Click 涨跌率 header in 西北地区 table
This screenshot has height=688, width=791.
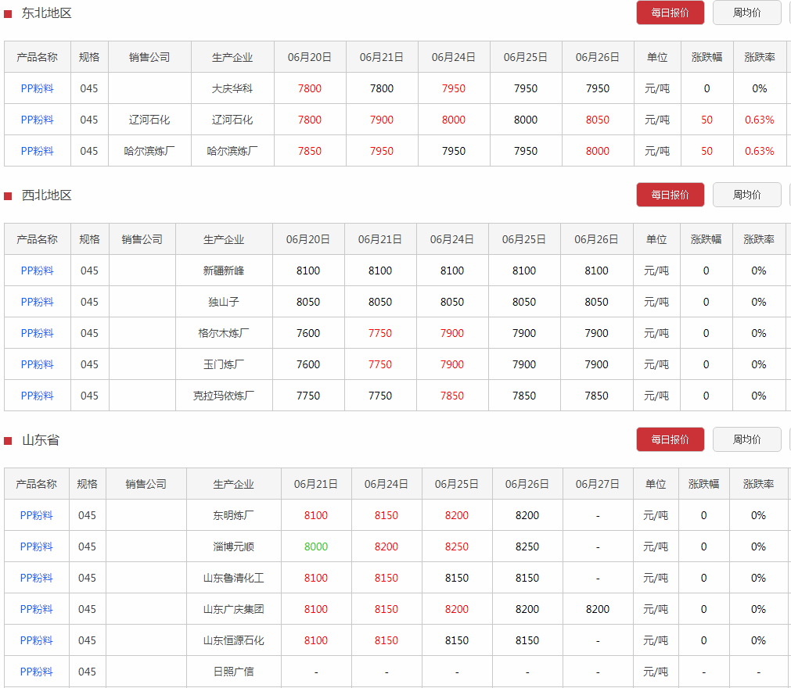click(759, 239)
